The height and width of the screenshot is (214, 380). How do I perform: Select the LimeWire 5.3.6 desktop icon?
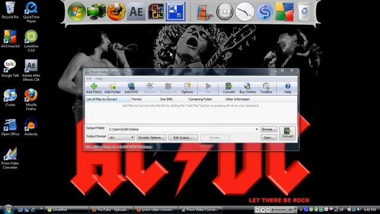coord(31,41)
